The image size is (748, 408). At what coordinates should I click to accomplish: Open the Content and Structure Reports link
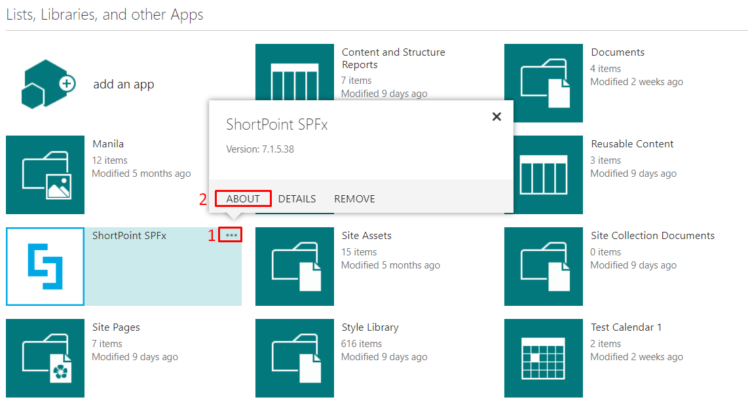(x=393, y=58)
